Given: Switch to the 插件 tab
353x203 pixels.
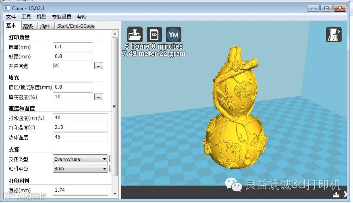Looking at the screenshot, I should point(46,26).
